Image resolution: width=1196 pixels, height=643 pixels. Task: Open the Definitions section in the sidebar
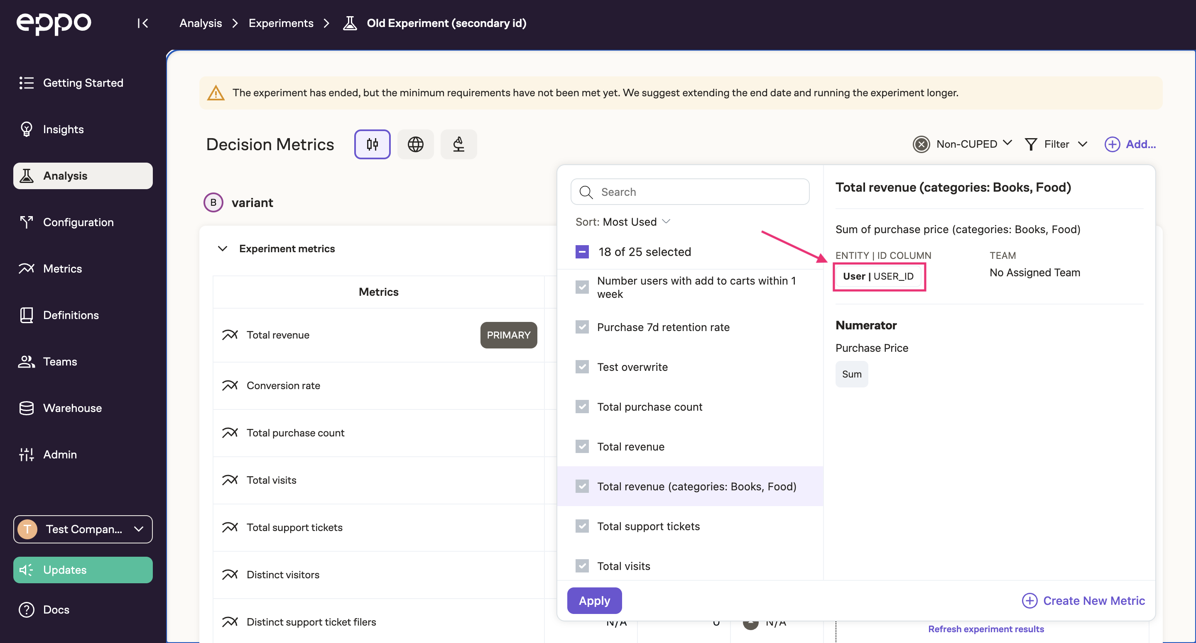(71, 315)
